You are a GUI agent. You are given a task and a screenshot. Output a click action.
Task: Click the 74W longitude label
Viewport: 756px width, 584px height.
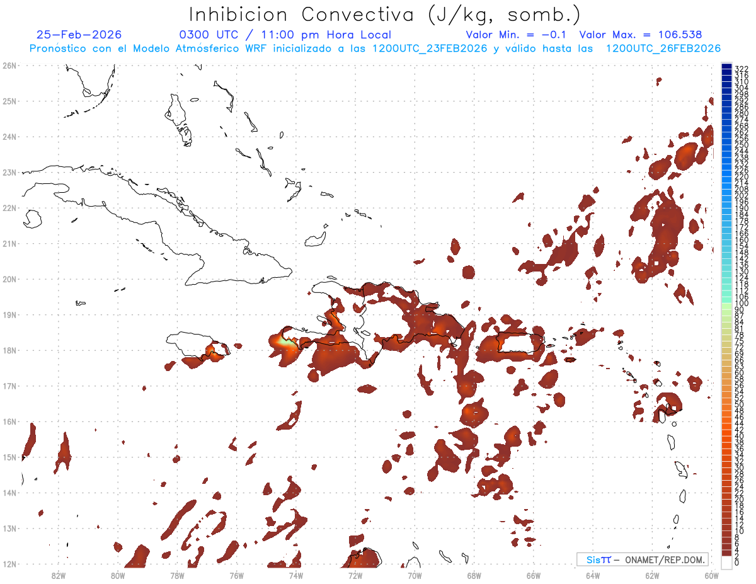point(296,575)
